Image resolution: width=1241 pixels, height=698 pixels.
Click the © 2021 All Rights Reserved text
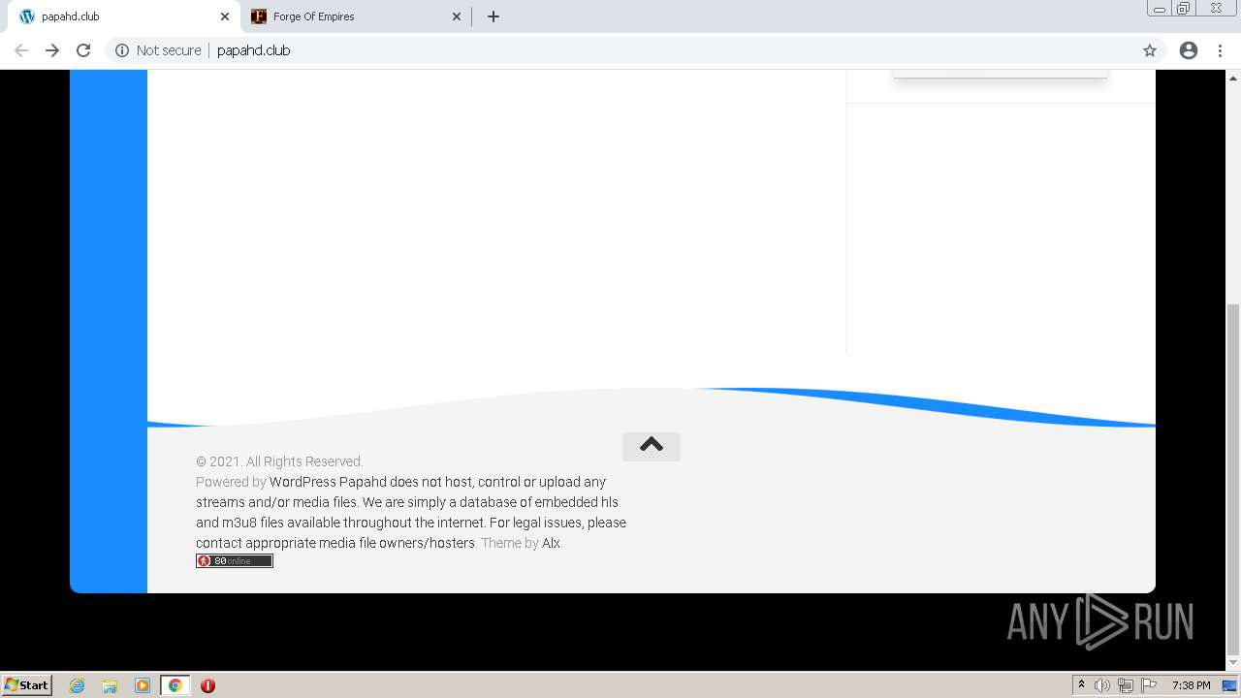pos(279,461)
